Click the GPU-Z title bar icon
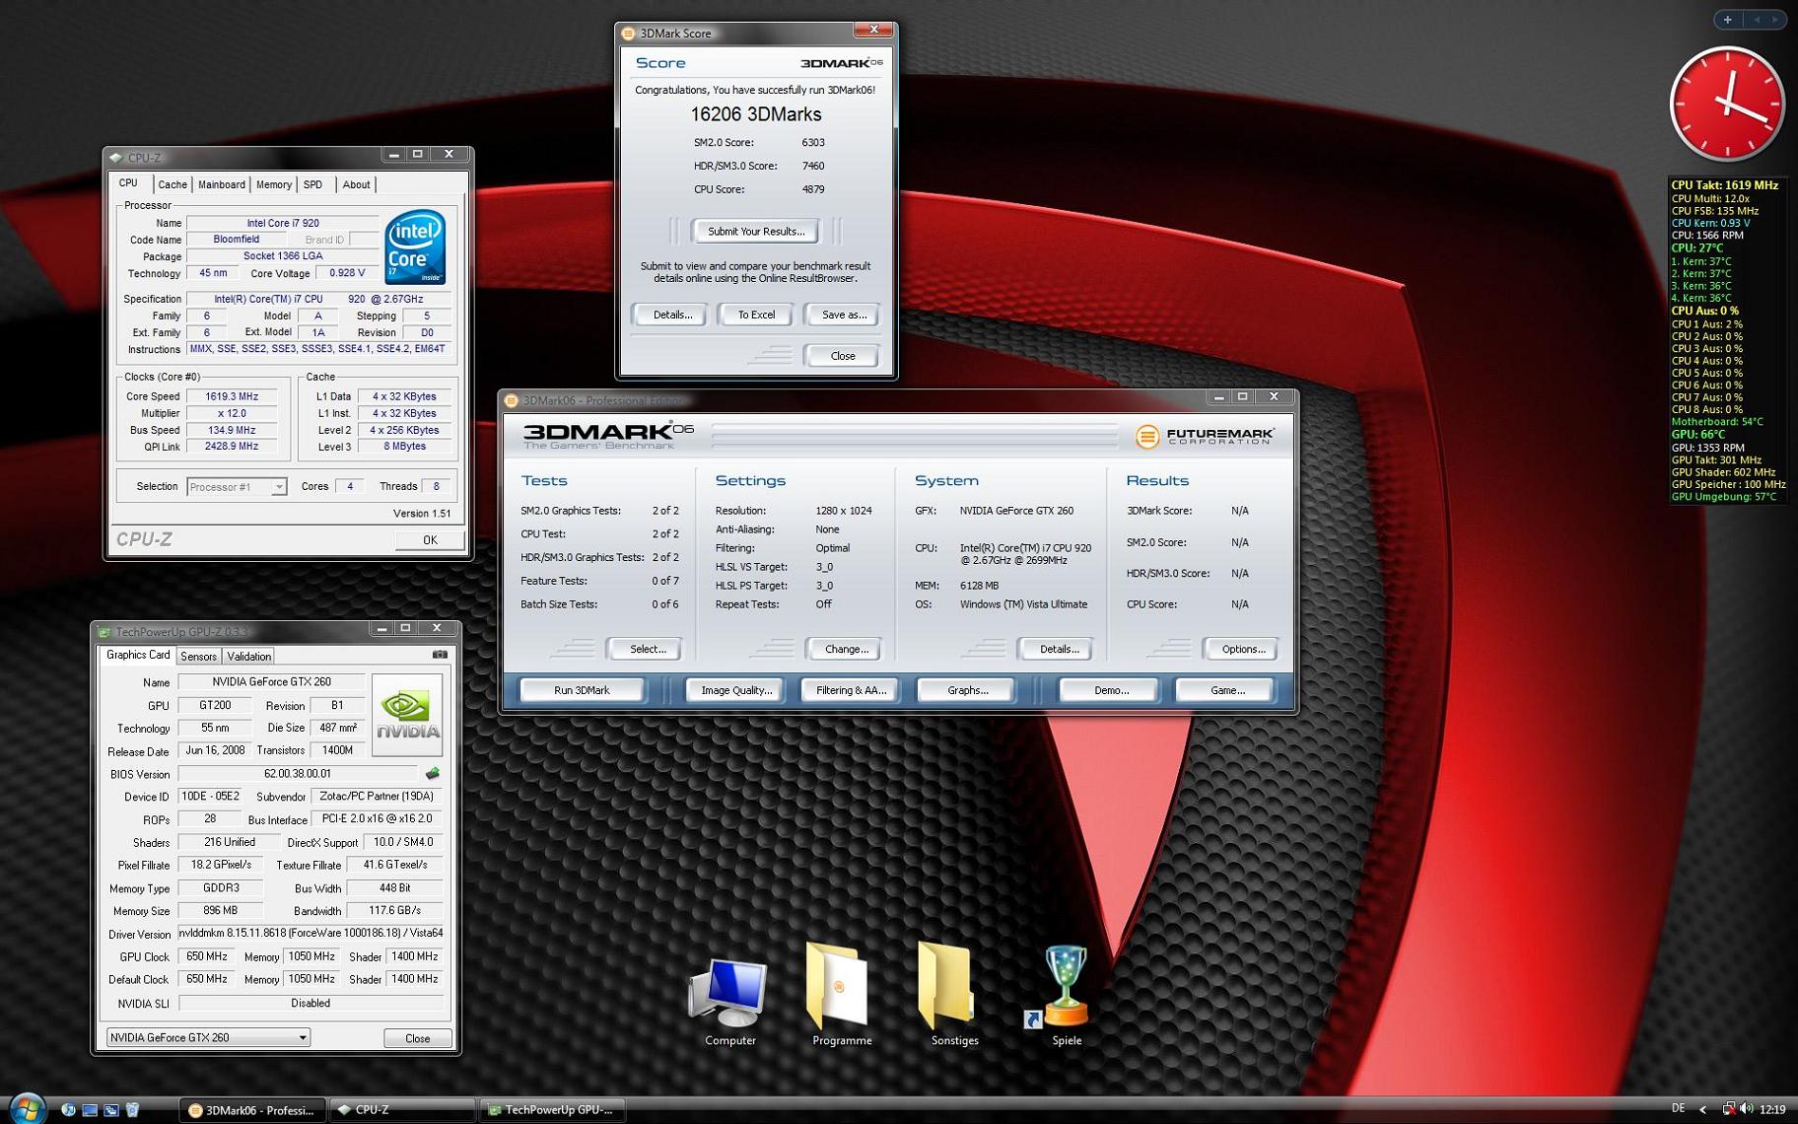This screenshot has height=1124, width=1798. pyautogui.click(x=104, y=632)
